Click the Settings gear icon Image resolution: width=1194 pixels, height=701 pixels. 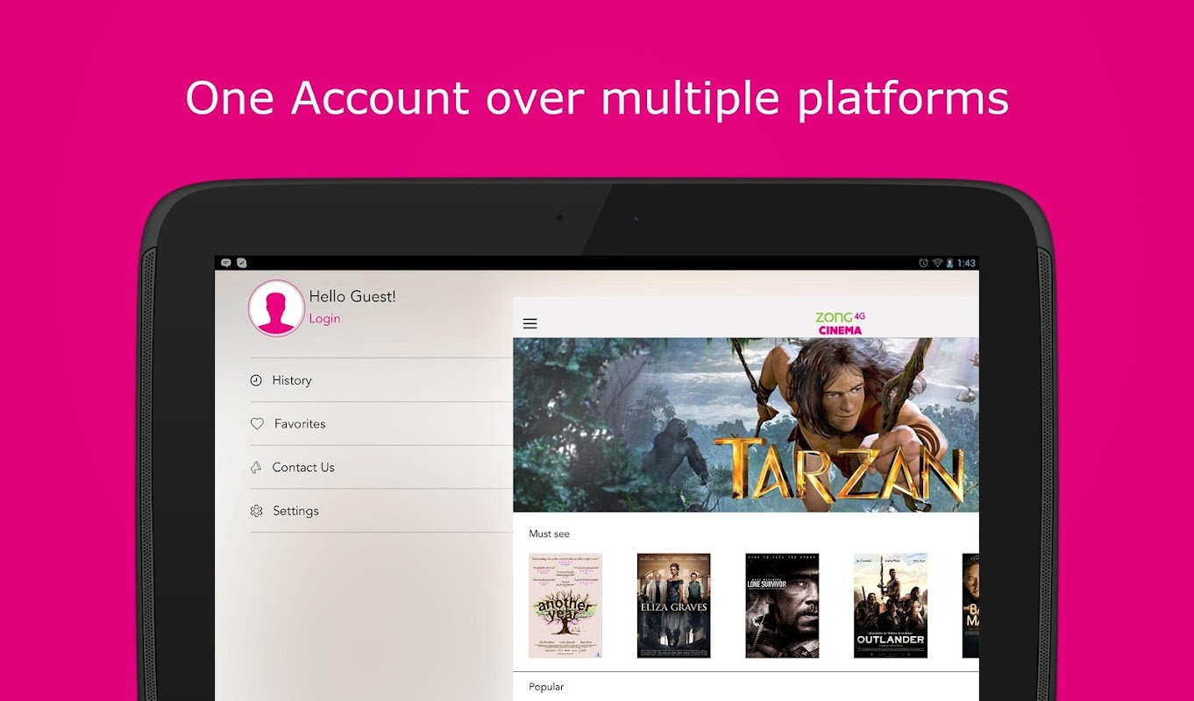click(256, 511)
